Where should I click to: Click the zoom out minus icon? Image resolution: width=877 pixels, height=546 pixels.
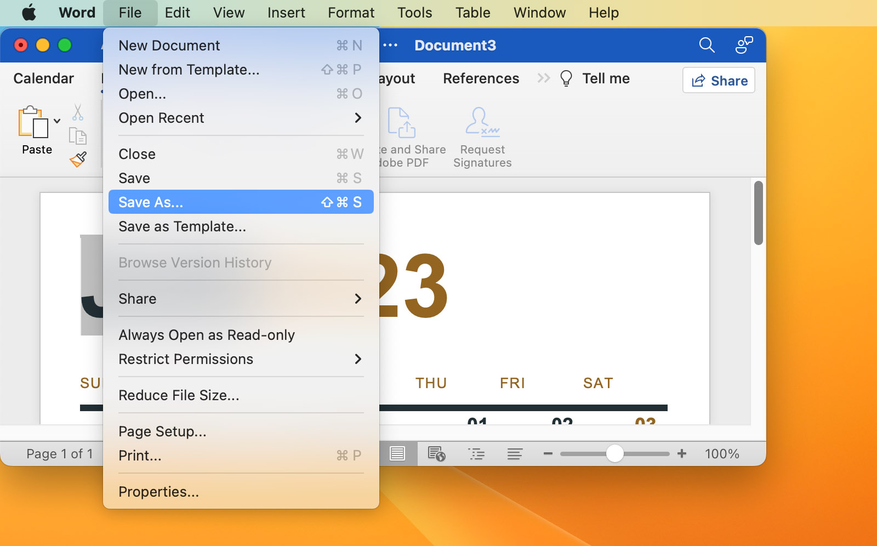[x=548, y=454]
